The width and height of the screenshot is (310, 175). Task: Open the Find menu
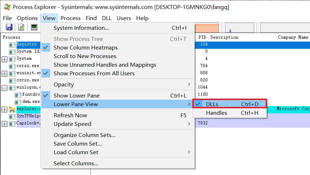91,18
